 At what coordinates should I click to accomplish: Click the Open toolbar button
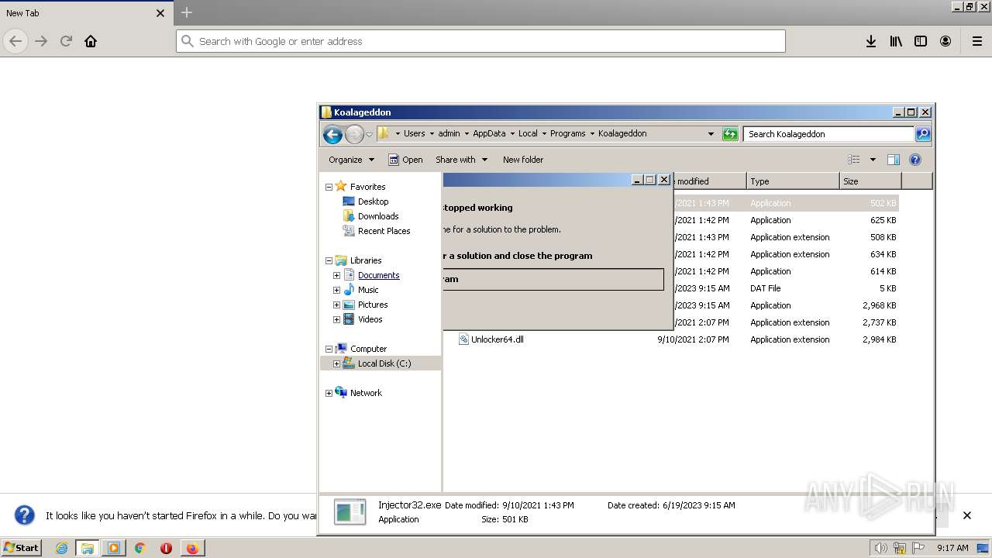click(x=405, y=160)
